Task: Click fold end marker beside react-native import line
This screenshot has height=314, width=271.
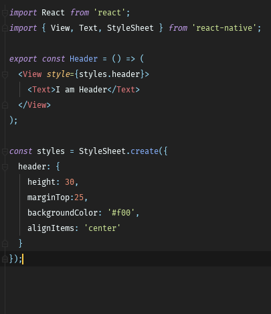Action: point(5,28)
